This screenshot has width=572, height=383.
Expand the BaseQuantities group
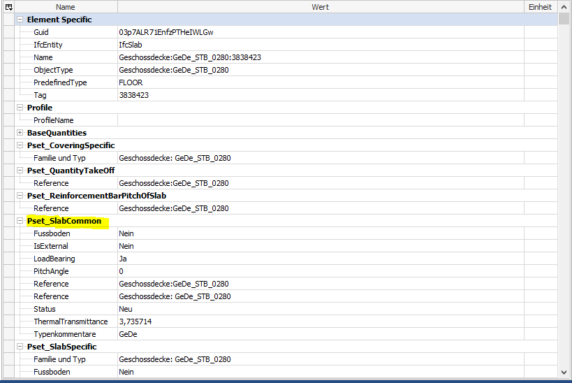(x=20, y=133)
